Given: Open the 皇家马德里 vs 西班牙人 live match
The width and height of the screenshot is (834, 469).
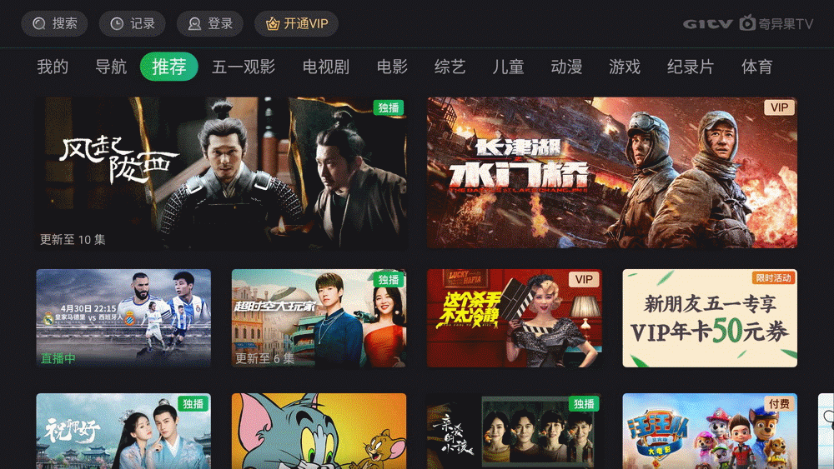Looking at the screenshot, I should tap(123, 318).
